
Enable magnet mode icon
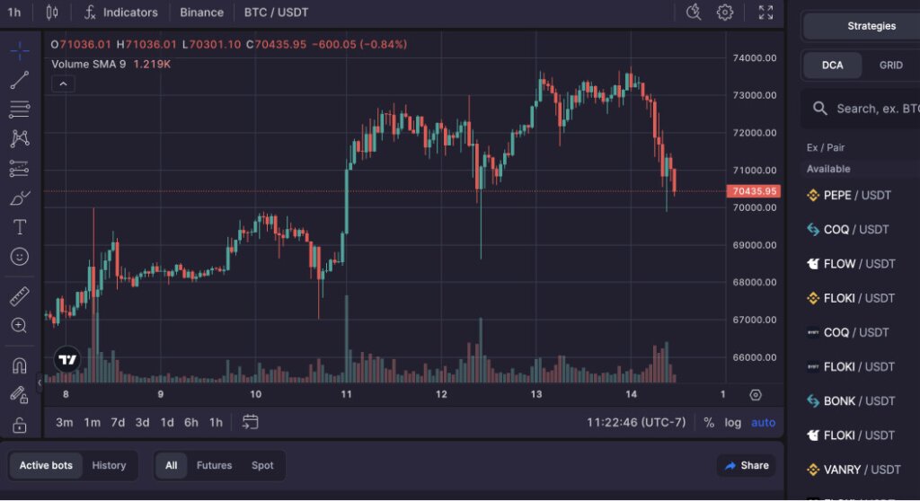[19, 365]
